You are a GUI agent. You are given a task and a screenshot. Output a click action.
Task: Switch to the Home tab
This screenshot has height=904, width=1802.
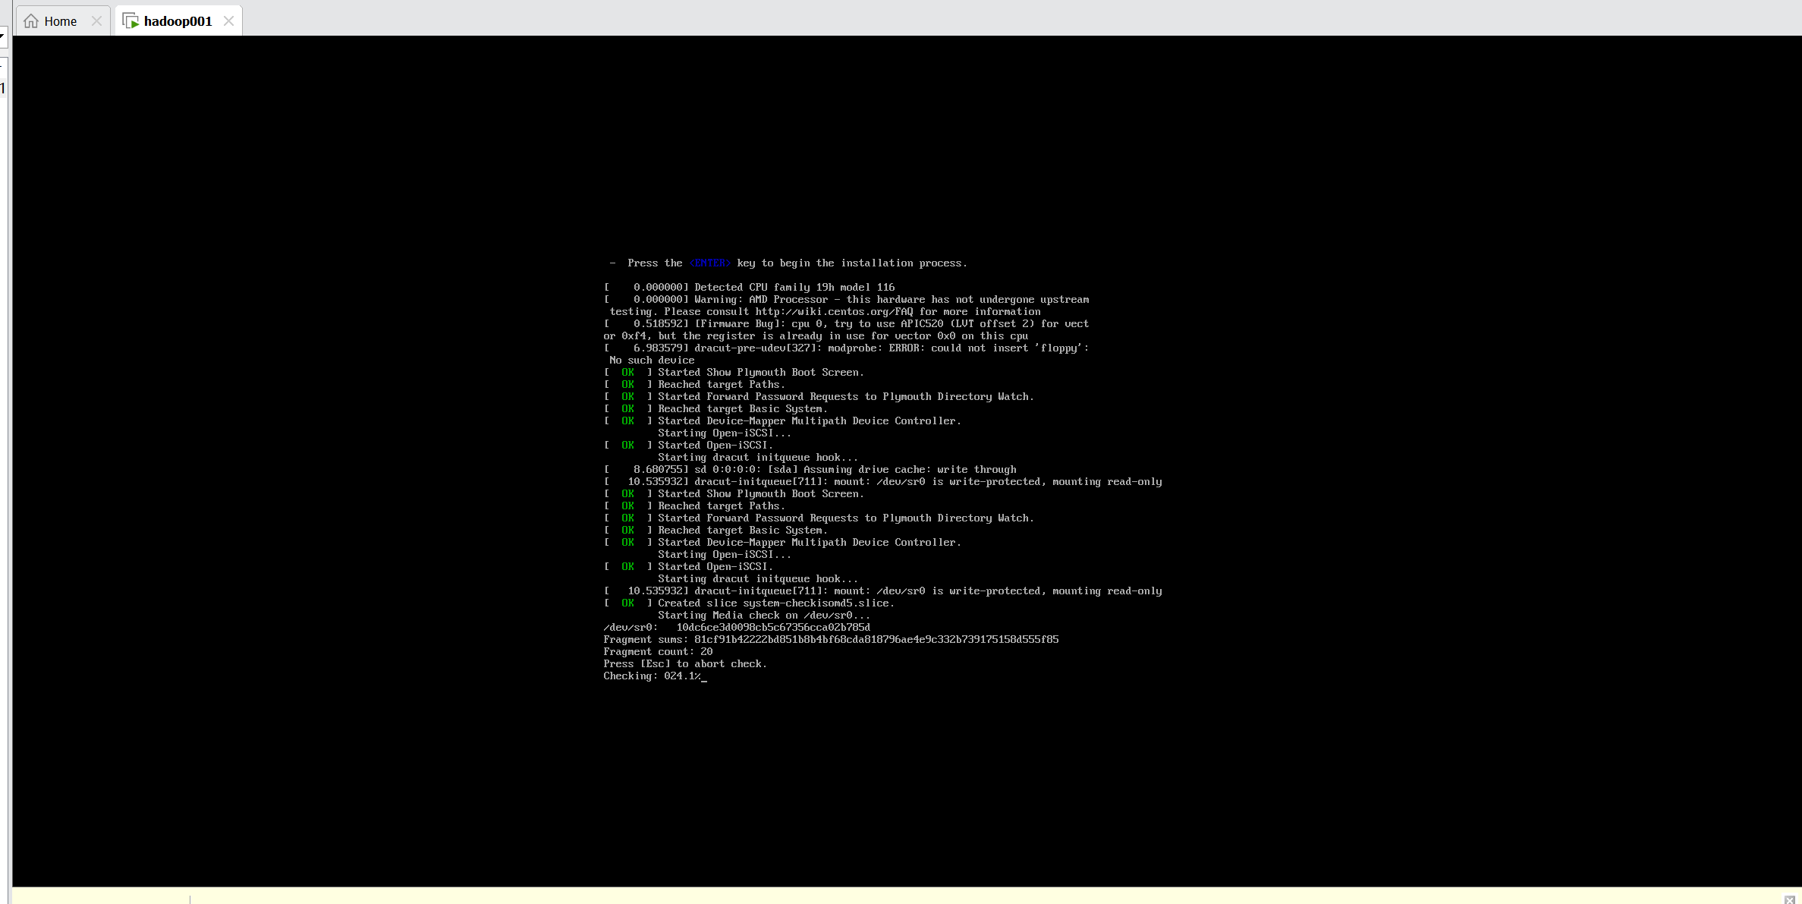click(x=60, y=21)
